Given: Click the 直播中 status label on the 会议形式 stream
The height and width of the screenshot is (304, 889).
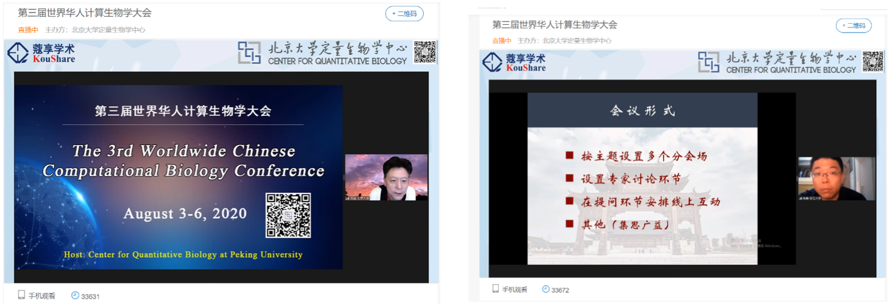Looking at the screenshot, I should point(502,41).
